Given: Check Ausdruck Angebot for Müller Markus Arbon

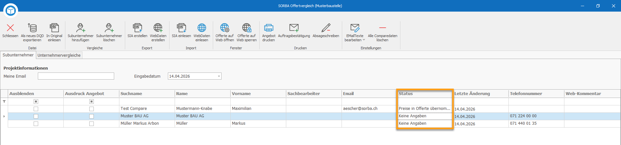Looking at the screenshot, I should pyautogui.click(x=92, y=124).
